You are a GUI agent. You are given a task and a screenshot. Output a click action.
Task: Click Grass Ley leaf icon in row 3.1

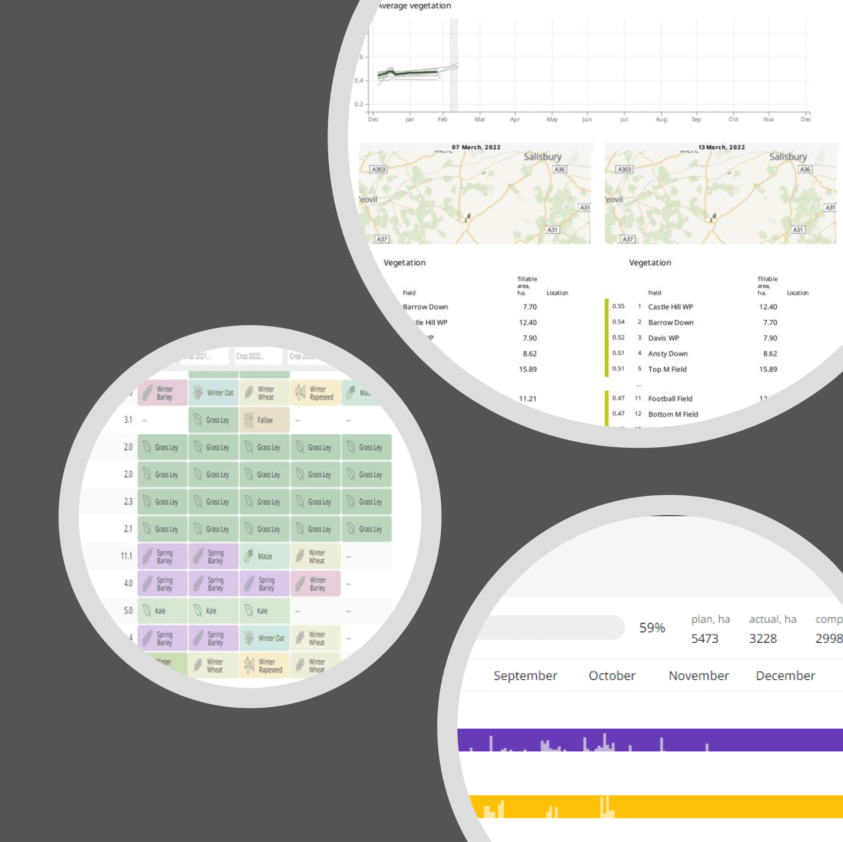(198, 420)
